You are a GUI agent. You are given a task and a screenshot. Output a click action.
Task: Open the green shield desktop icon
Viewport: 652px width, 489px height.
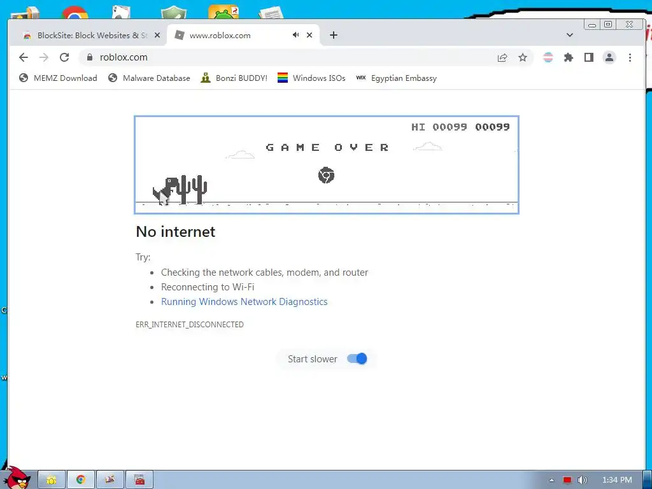click(173, 13)
